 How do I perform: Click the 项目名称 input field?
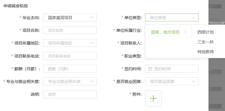tap(70, 30)
